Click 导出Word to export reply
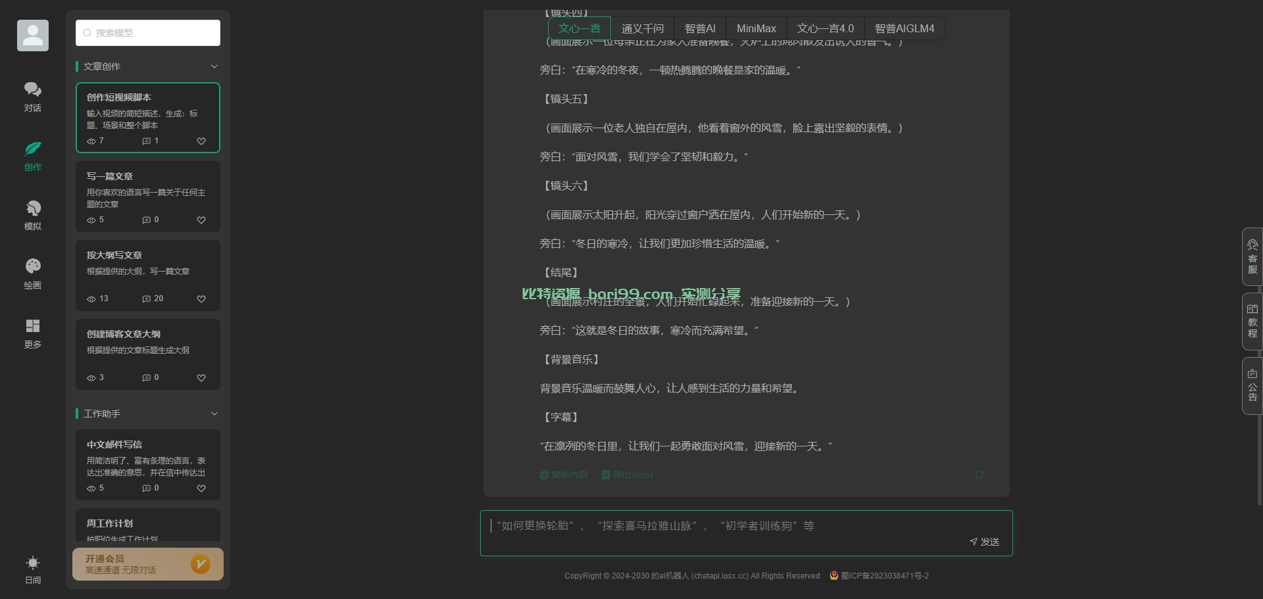The width and height of the screenshot is (1263, 599). point(627,475)
